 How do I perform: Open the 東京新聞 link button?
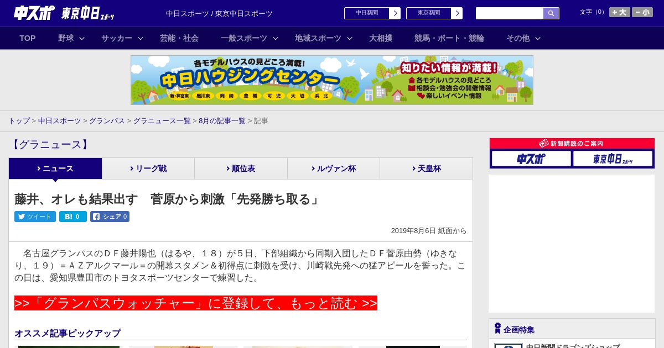(x=429, y=13)
